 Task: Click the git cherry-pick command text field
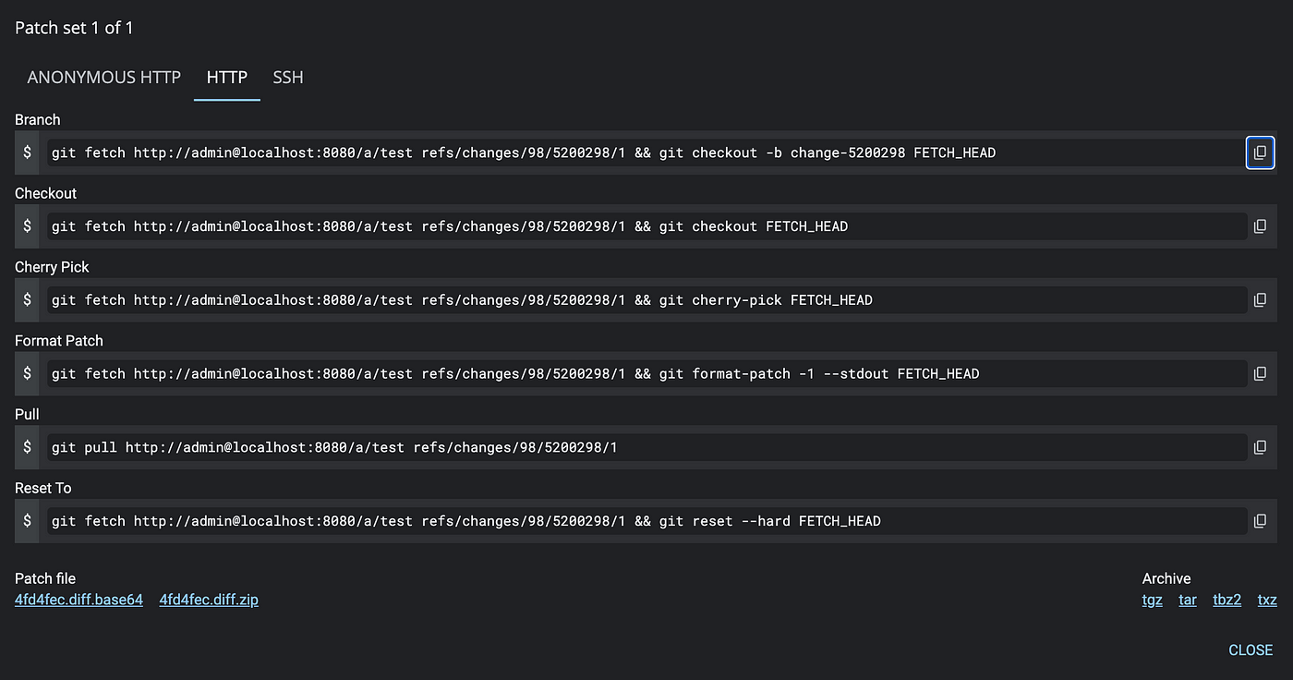coord(646,300)
